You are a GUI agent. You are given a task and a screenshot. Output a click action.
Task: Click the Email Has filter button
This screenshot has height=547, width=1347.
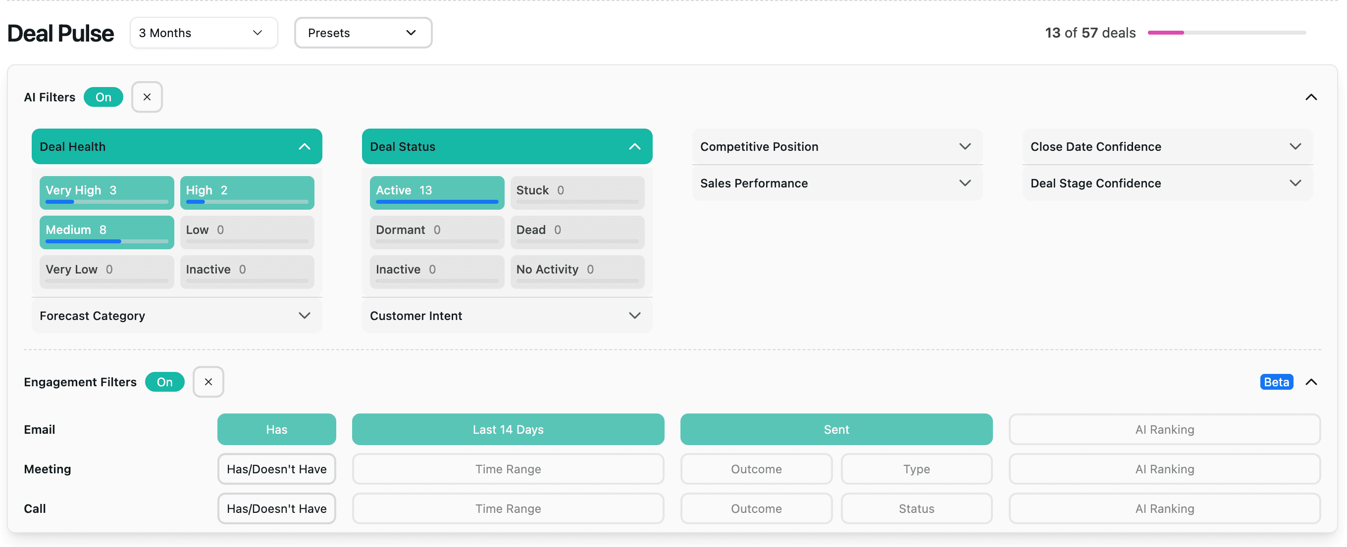coord(277,429)
